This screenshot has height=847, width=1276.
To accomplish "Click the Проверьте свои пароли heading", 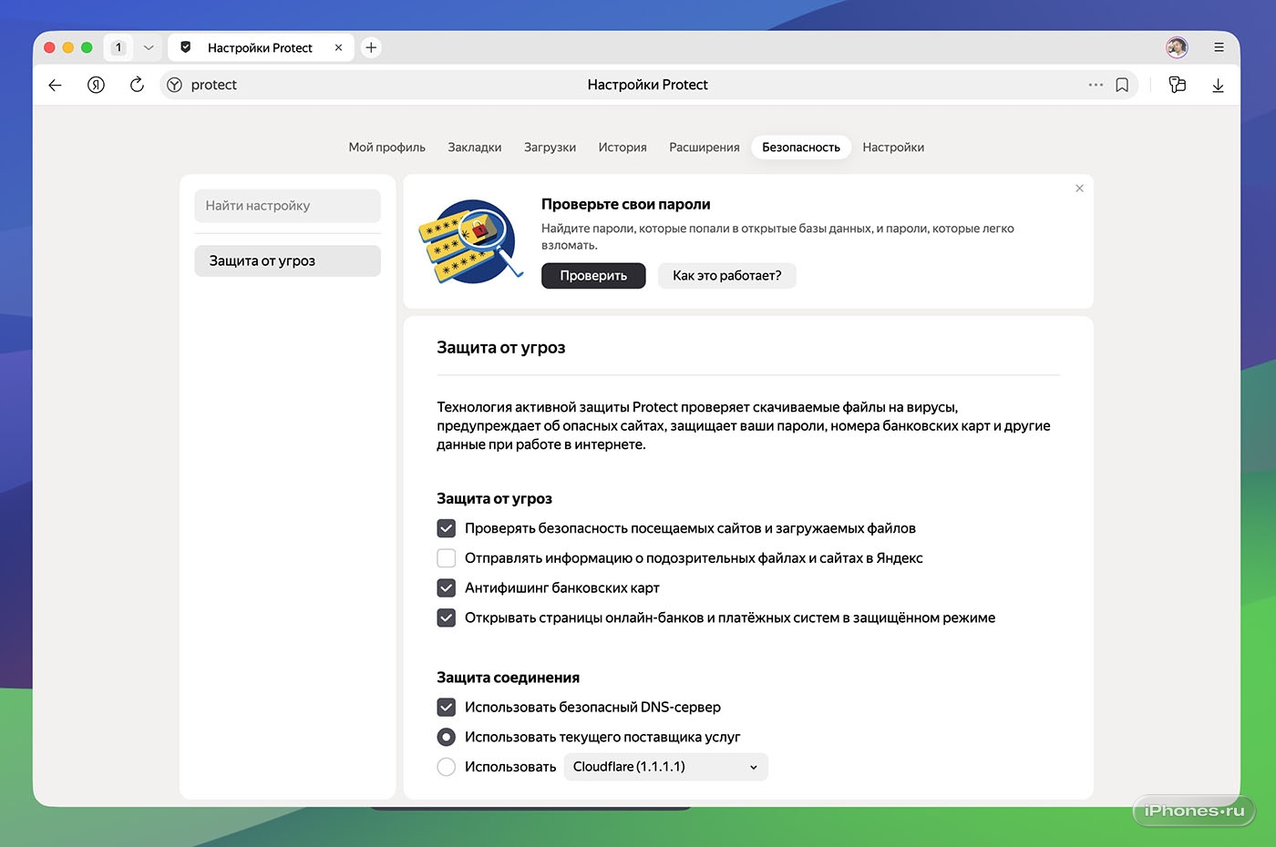I will (x=626, y=204).
